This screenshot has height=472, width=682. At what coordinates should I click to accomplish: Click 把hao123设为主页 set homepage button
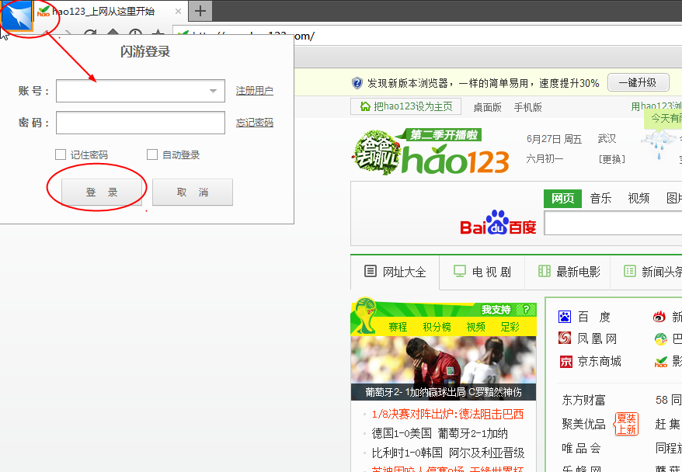(405, 106)
